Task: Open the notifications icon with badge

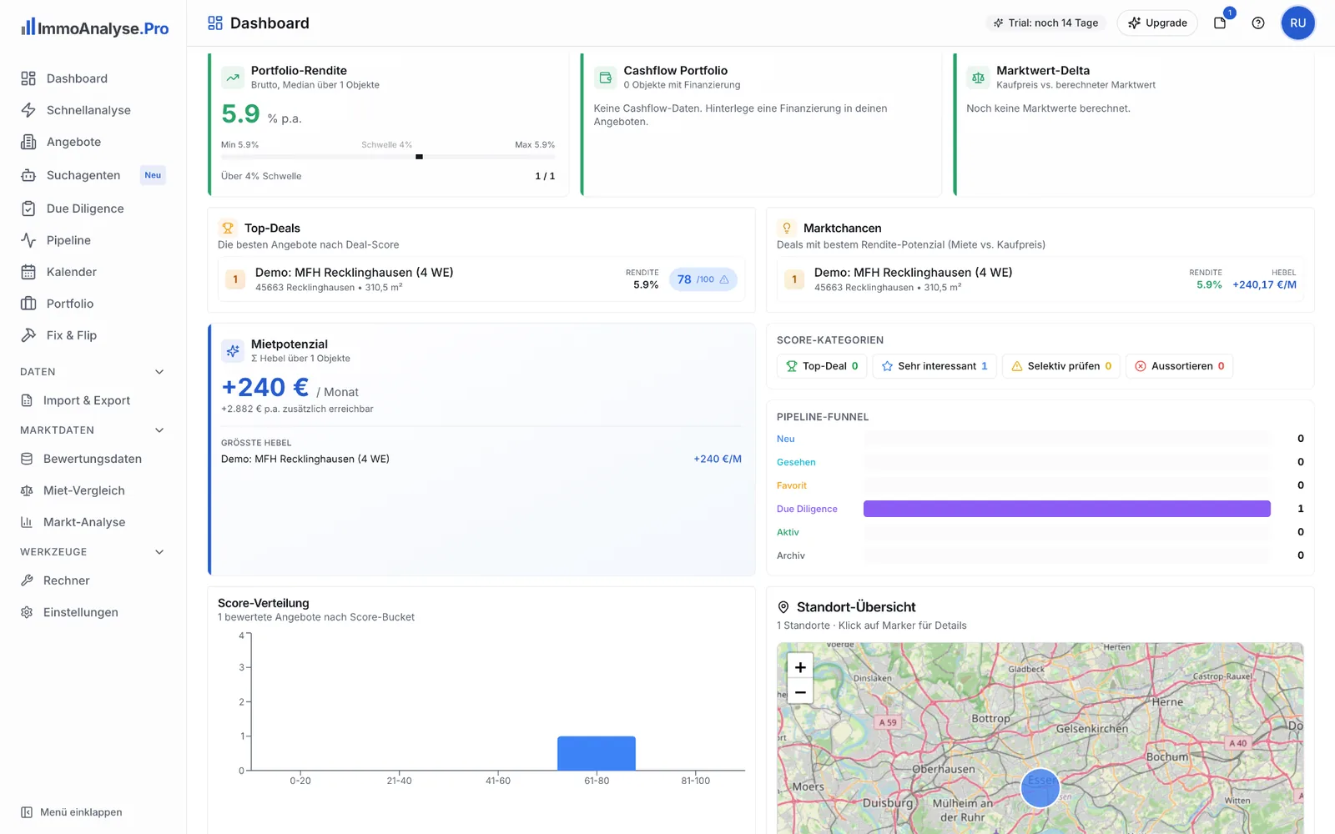Action: [1221, 23]
